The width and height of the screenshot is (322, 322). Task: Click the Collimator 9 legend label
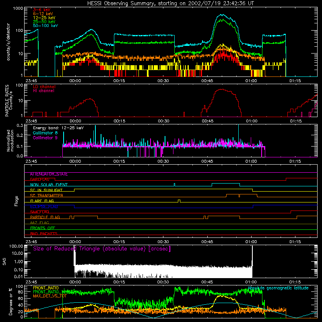pyautogui.click(x=45, y=138)
